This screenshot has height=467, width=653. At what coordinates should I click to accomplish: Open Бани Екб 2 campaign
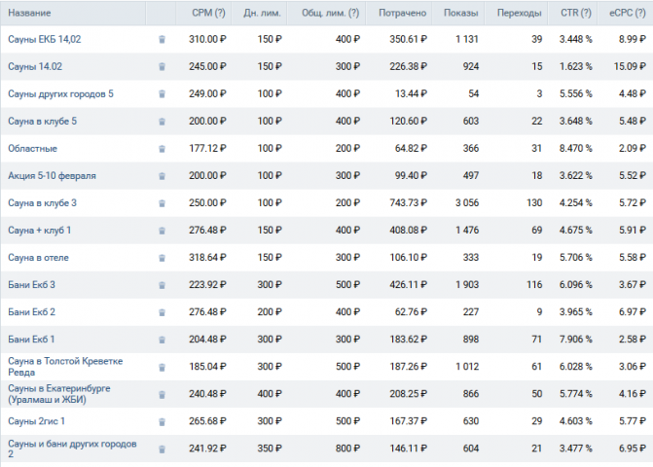coord(32,312)
